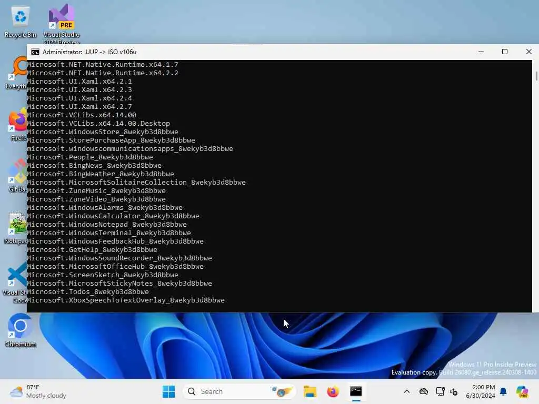Click the Microsoft.WindowsStore_8wekyb3d8bbwe line
539x404 pixels.
[103, 132]
